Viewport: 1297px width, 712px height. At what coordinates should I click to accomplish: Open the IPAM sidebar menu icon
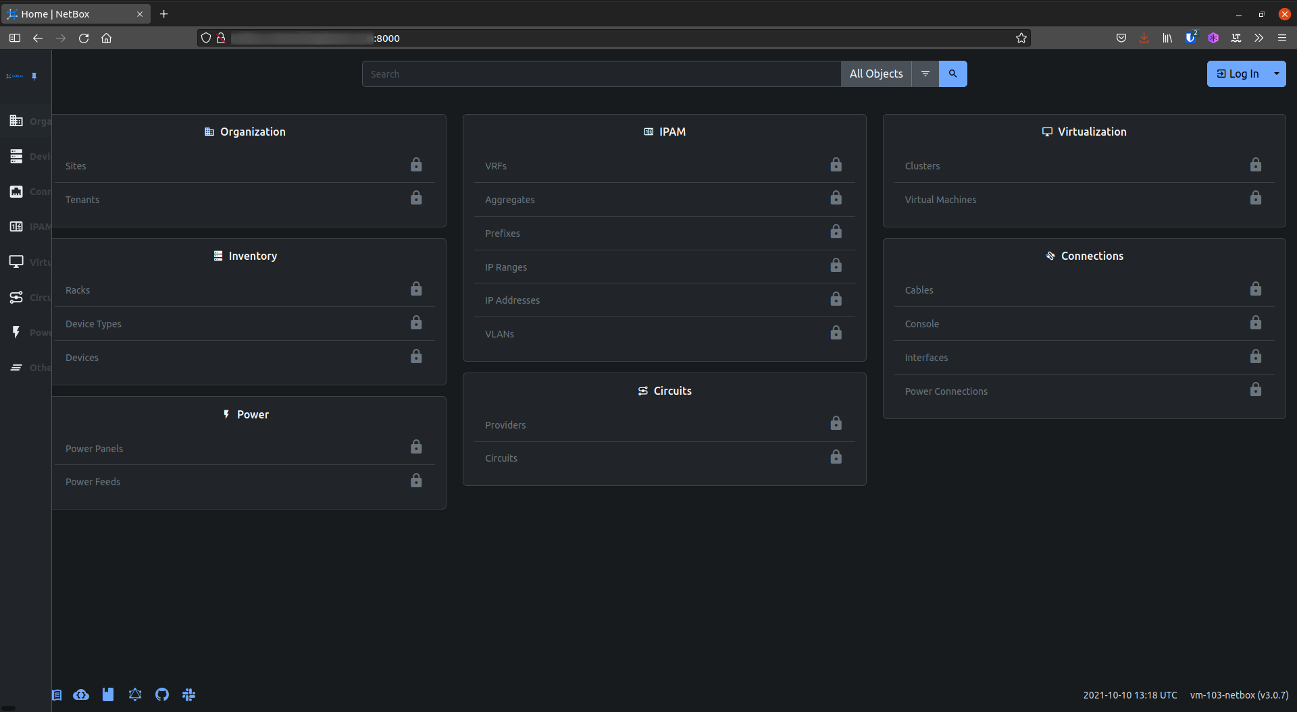click(x=16, y=226)
